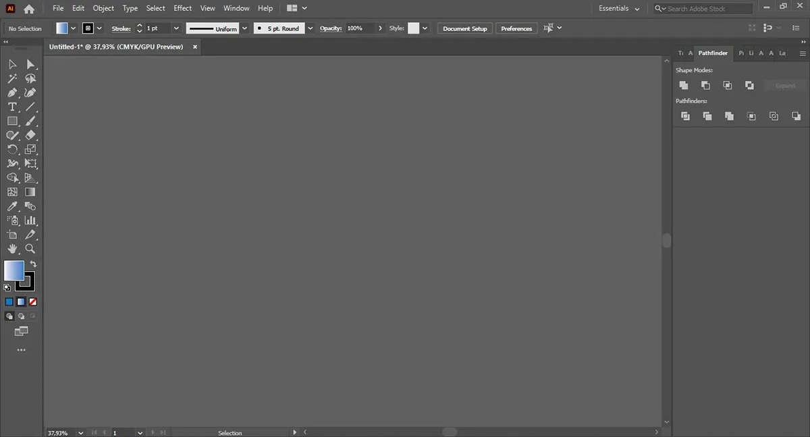Activate the Type tool
The image size is (810, 437).
(x=12, y=107)
